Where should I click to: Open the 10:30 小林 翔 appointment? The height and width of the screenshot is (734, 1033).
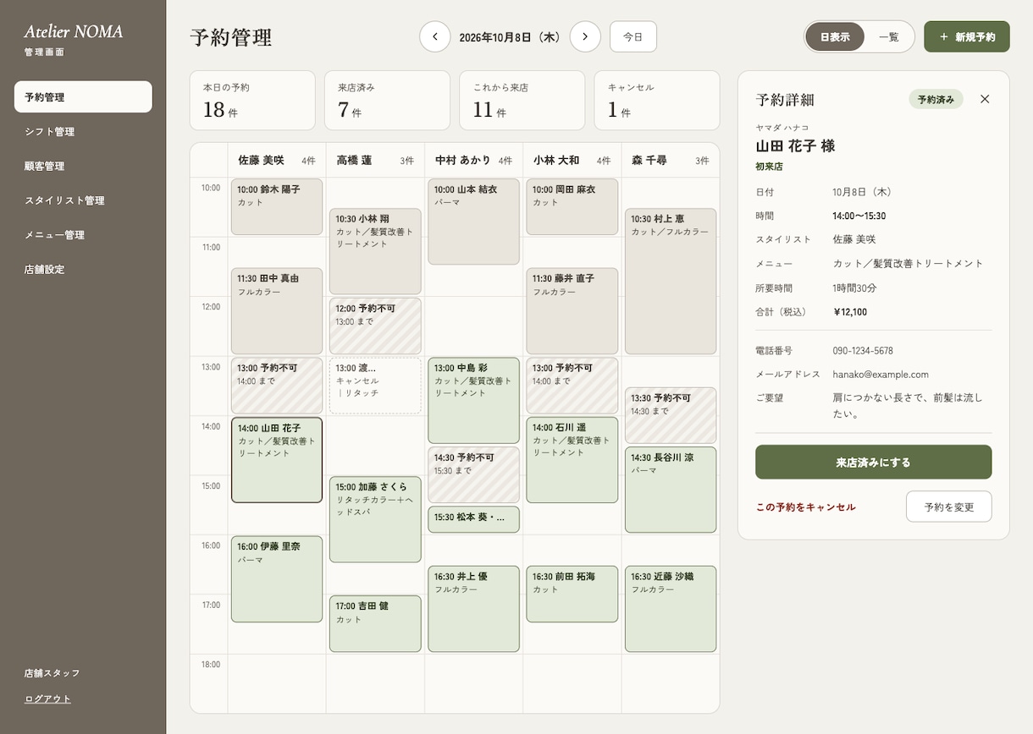[x=375, y=252]
